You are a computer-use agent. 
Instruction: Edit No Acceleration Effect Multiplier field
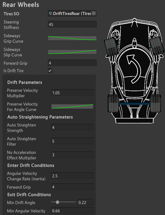tap(72, 155)
